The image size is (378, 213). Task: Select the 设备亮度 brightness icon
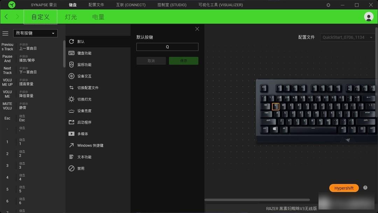point(71,111)
